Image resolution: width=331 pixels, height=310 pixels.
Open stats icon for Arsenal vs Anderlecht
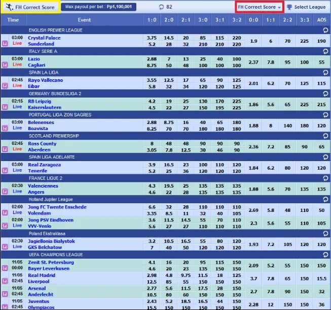[x=5, y=294]
